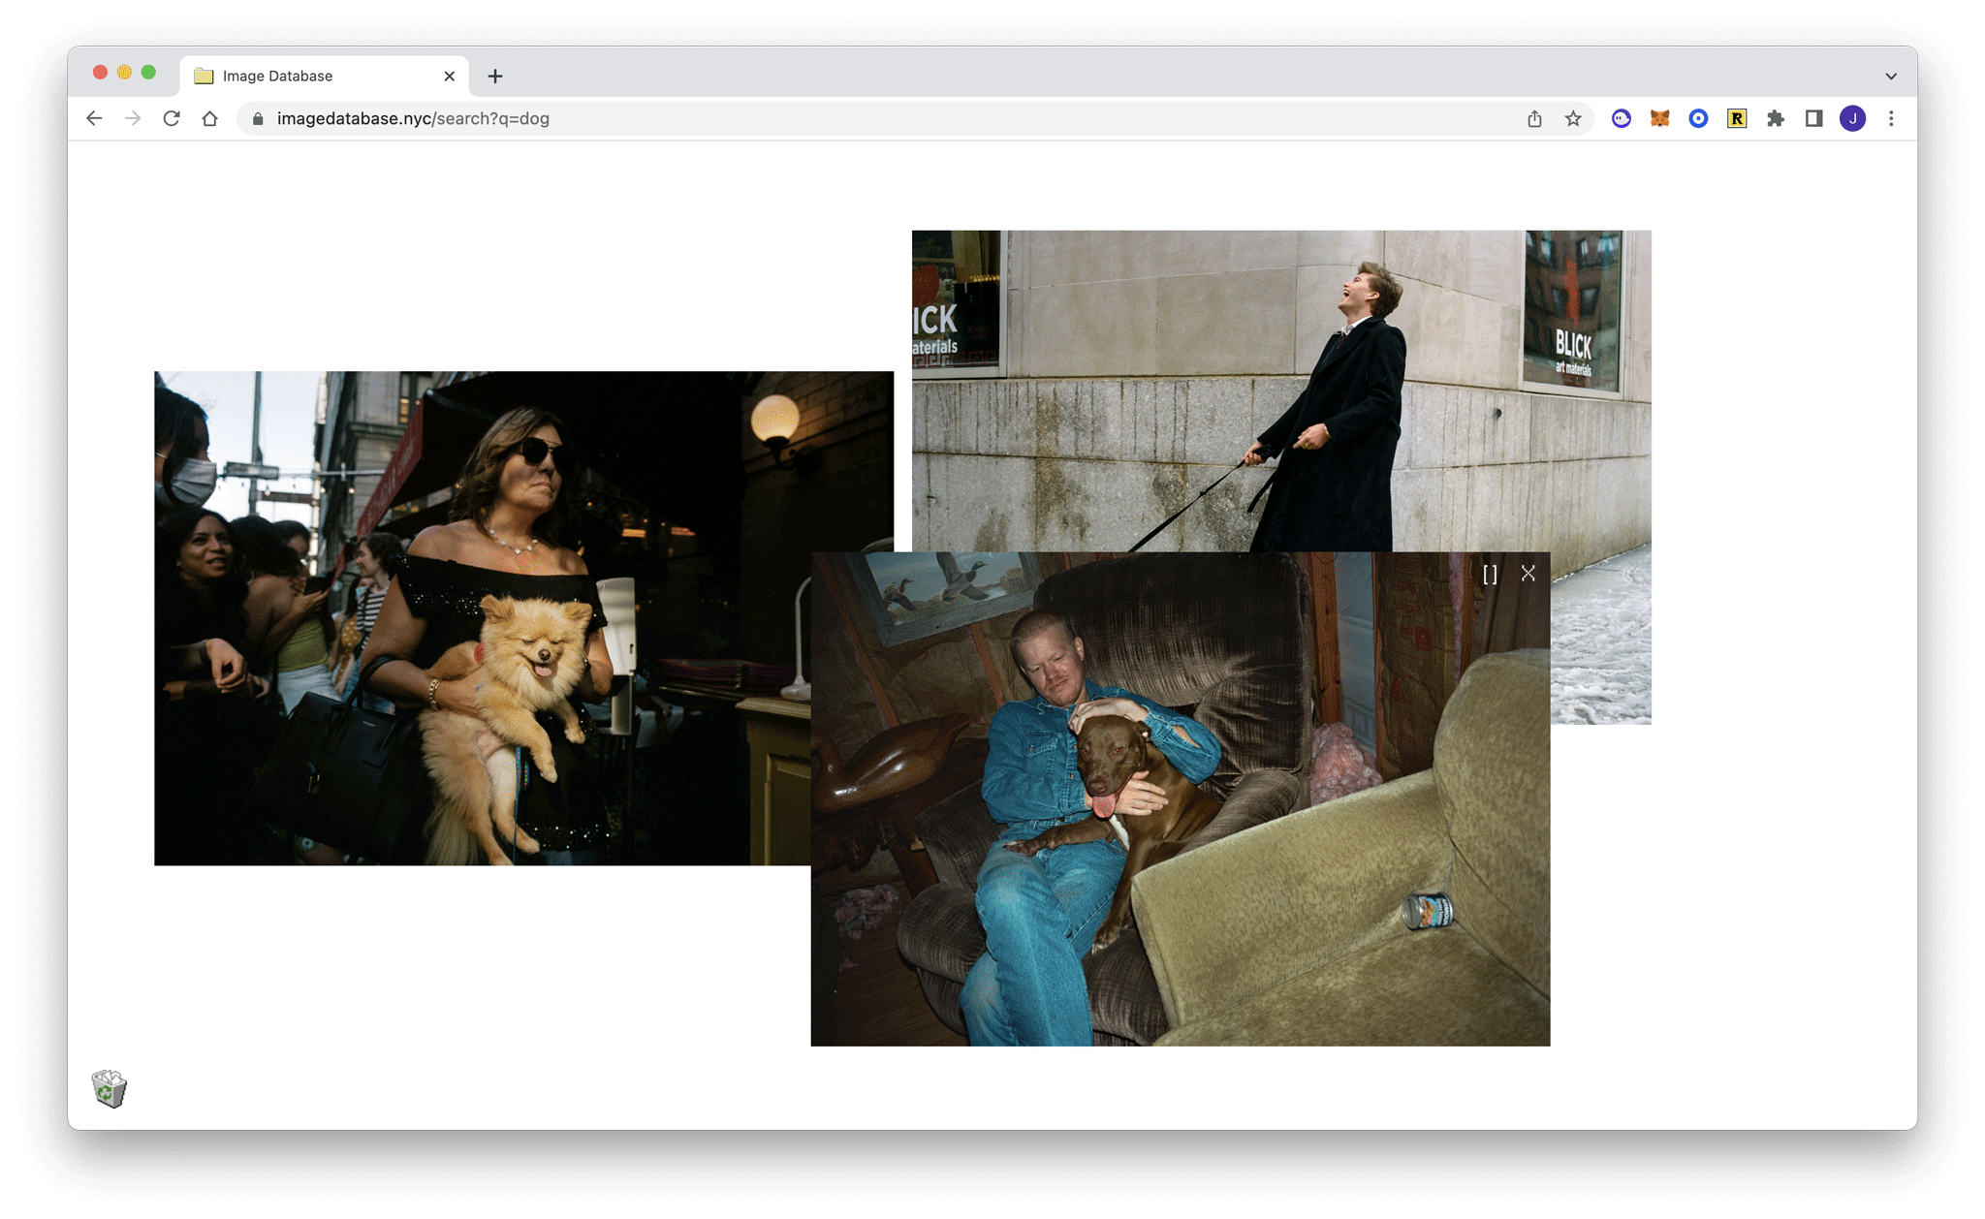
Task: Open a new browser tab
Action: (x=495, y=76)
